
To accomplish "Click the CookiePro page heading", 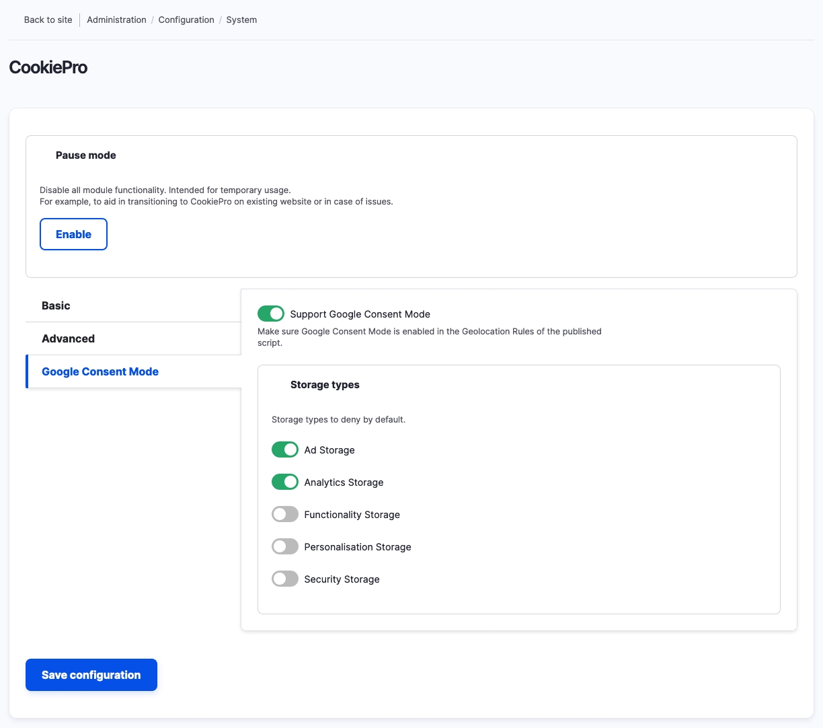I will [48, 67].
